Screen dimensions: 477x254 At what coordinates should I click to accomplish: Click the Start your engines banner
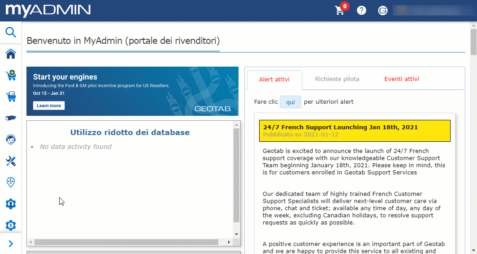(132, 91)
